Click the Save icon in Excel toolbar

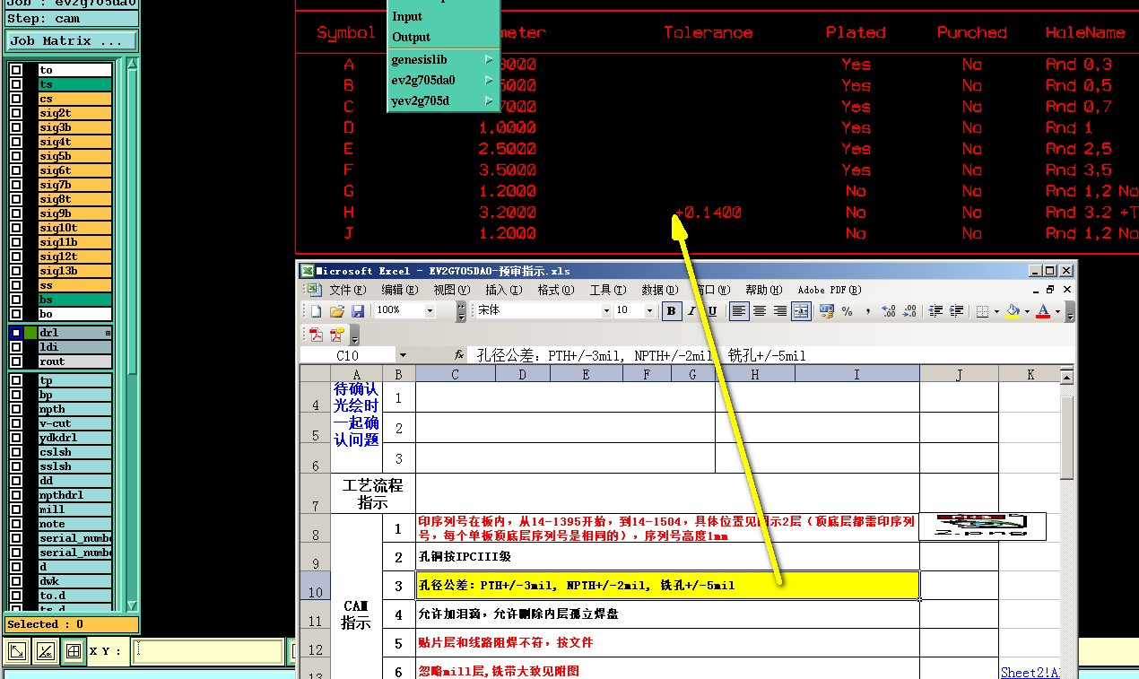(x=358, y=311)
